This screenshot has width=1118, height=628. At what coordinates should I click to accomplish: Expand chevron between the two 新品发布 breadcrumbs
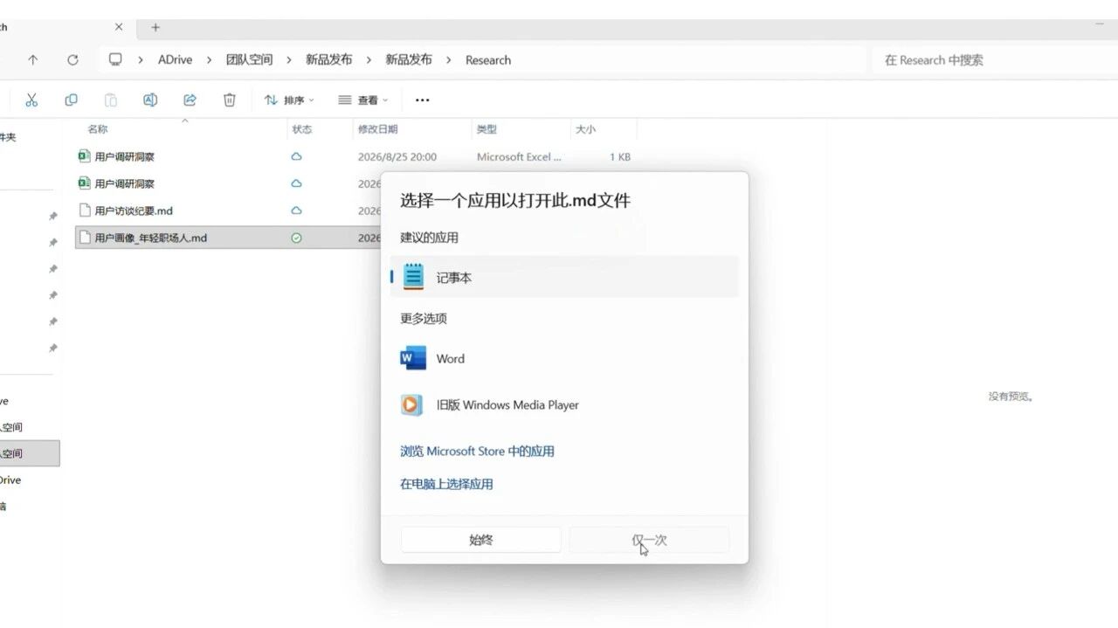point(369,60)
